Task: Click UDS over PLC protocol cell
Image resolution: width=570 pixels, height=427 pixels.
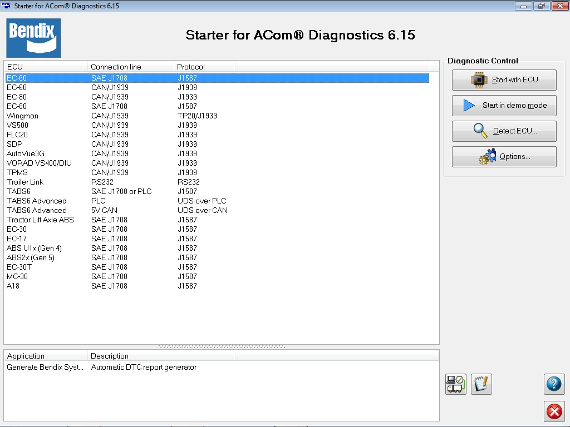Action: [x=202, y=201]
